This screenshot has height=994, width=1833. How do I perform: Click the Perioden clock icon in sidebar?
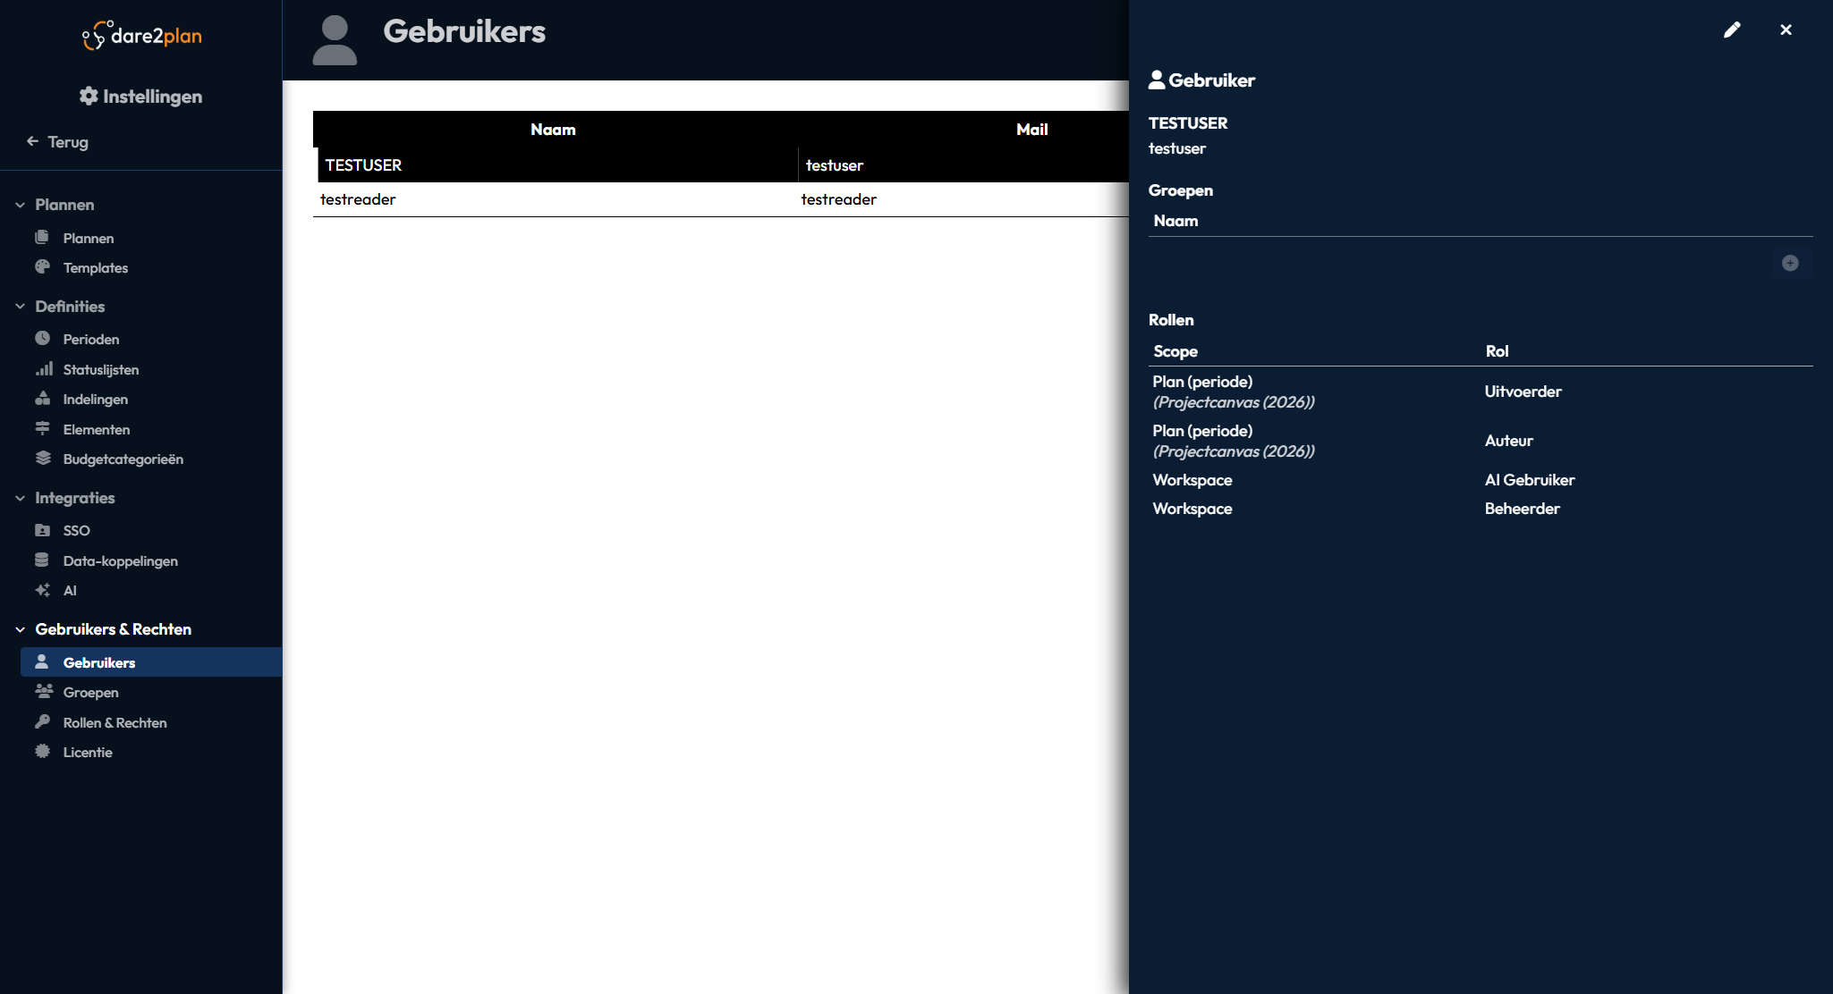[x=42, y=339]
